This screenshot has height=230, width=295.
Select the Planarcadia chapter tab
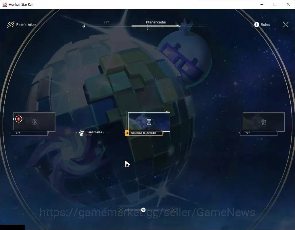(x=156, y=22)
